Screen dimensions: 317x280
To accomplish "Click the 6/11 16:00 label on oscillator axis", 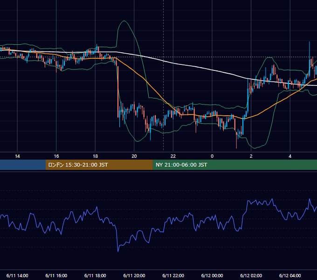I will coord(56,275).
